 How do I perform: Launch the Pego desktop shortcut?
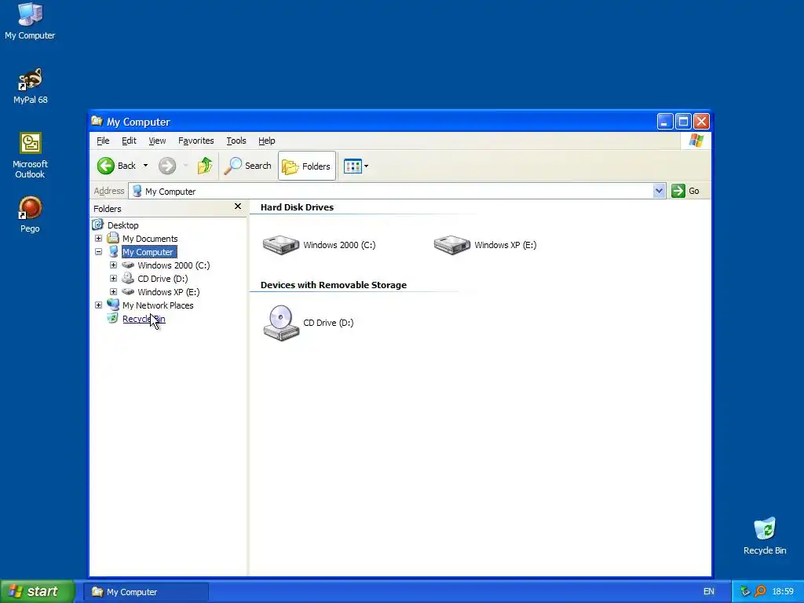point(30,214)
